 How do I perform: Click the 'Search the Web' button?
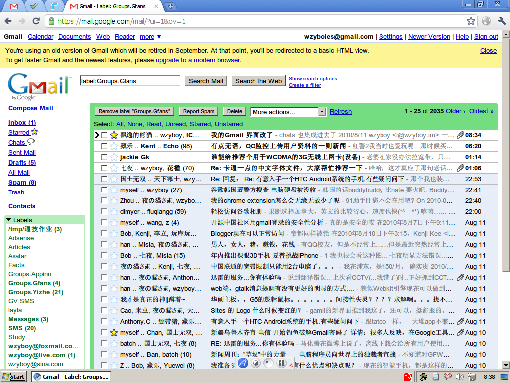pyautogui.click(x=258, y=81)
